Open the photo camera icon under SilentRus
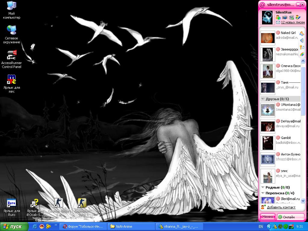308x231 pixels. 285,17
